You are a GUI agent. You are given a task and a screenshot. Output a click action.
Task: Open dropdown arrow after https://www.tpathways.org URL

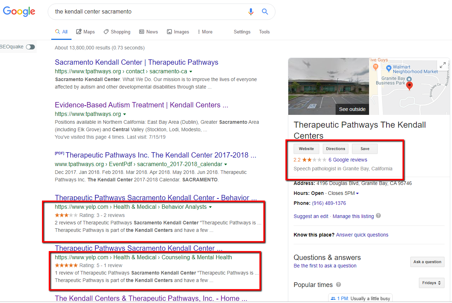tap(125, 115)
